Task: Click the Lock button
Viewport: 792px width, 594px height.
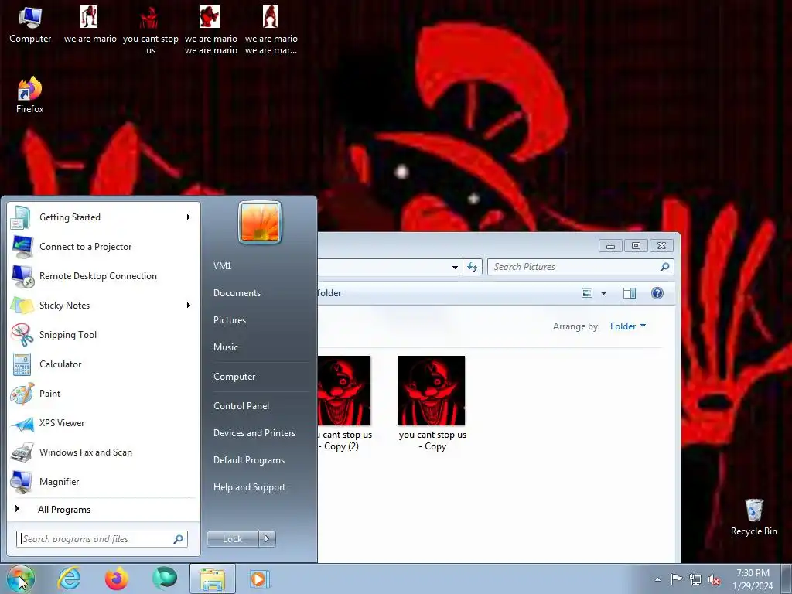Action: [x=233, y=539]
